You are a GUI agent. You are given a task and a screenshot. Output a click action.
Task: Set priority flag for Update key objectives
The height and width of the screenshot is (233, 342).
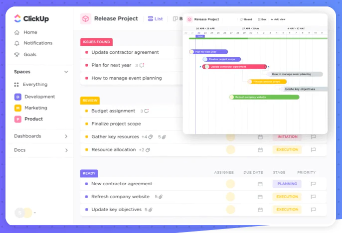click(x=313, y=210)
